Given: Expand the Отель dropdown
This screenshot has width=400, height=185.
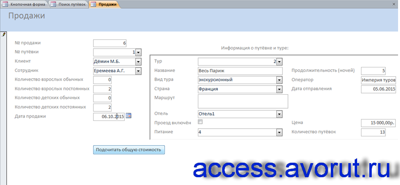Looking at the screenshot, I should point(280,114).
